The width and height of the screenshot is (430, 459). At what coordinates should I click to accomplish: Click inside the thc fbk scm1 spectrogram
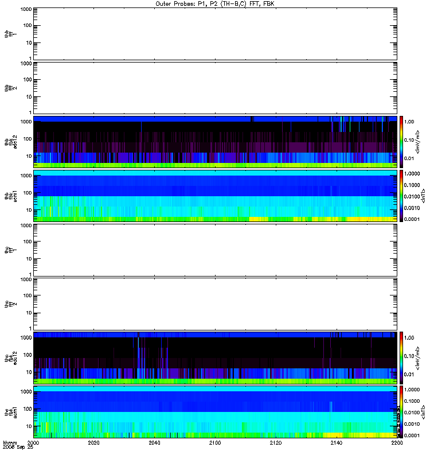coord(215,412)
